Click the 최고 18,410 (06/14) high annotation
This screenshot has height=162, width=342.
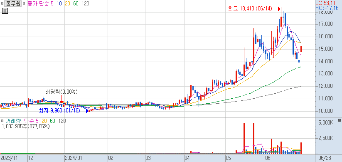tap(250, 9)
